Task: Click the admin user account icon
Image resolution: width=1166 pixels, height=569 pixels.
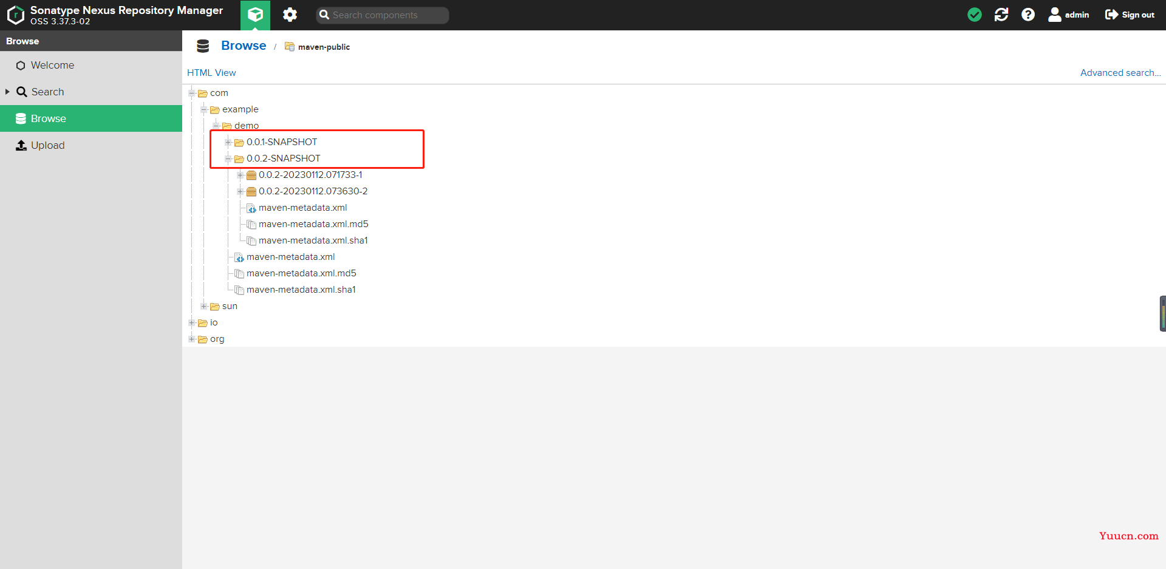Action: click(1055, 15)
